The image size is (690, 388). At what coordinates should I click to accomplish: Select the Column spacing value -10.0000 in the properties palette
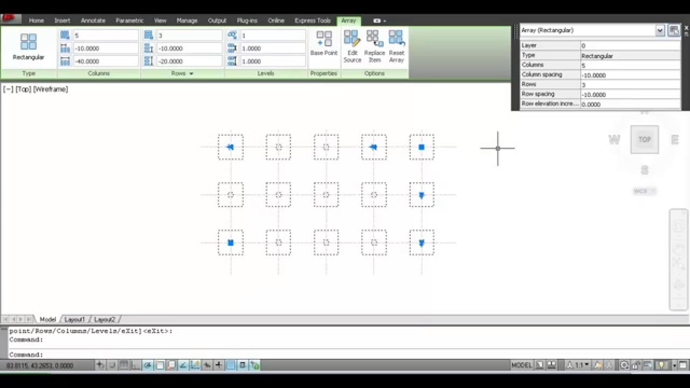pyautogui.click(x=630, y=75)
